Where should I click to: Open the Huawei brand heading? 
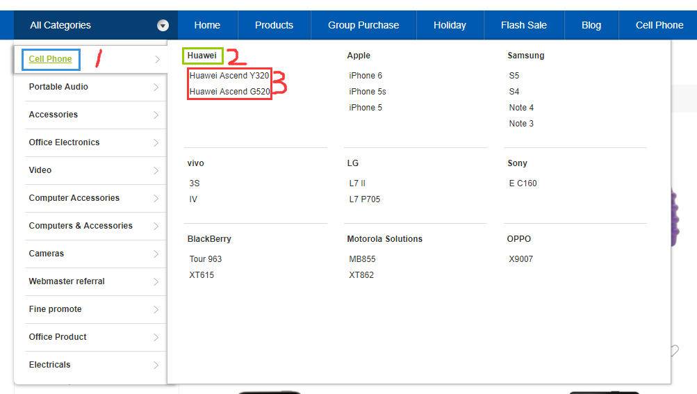pyautogui.click(x=202, y=56)
